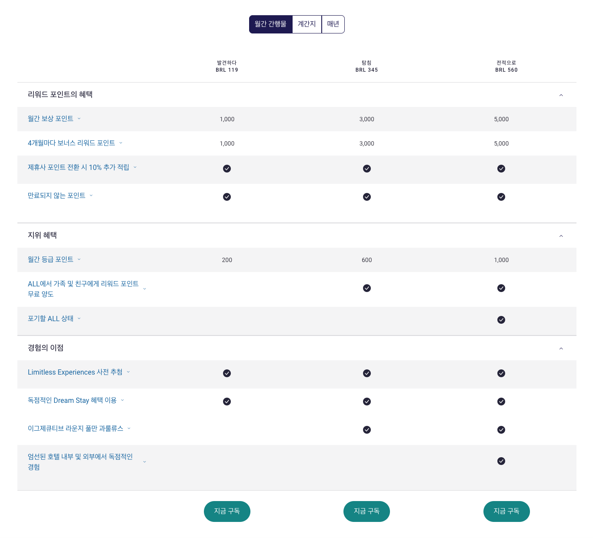Click 4개월마다 보너스 value 5,000
This screenshot has width=593, height=538.
point(501,143)
